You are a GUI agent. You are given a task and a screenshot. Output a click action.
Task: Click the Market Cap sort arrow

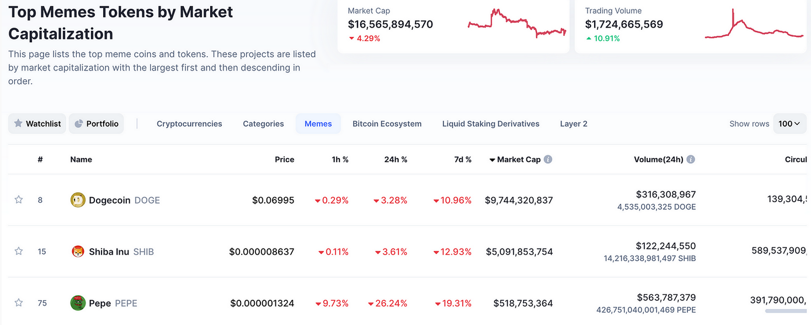492,159
